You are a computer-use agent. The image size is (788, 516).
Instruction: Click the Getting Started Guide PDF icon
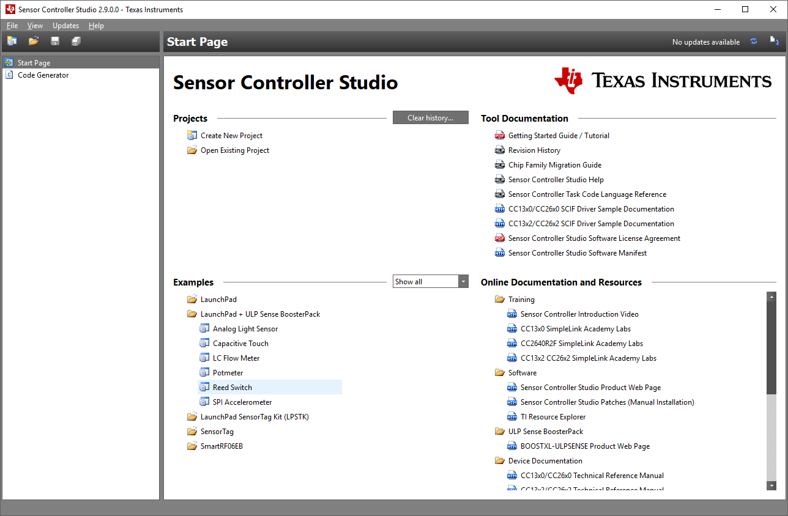click(500, 136)
